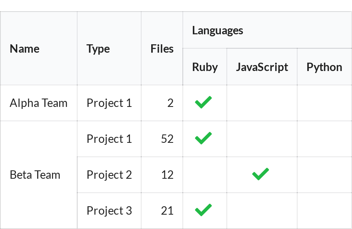Click Project 1 cell in Alpha Team row
Viewport: 352px width, 229px height.
click(x=109, y=103)
